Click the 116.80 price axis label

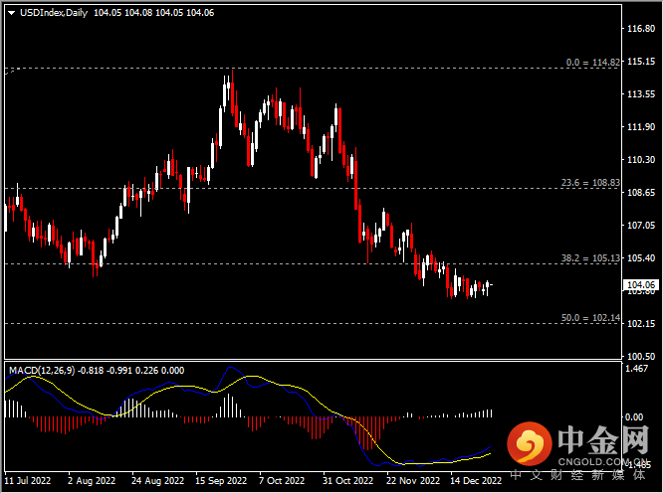639,28
